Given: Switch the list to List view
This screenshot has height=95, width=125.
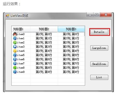Looking at the screenshot, I should tap(99, 77).
